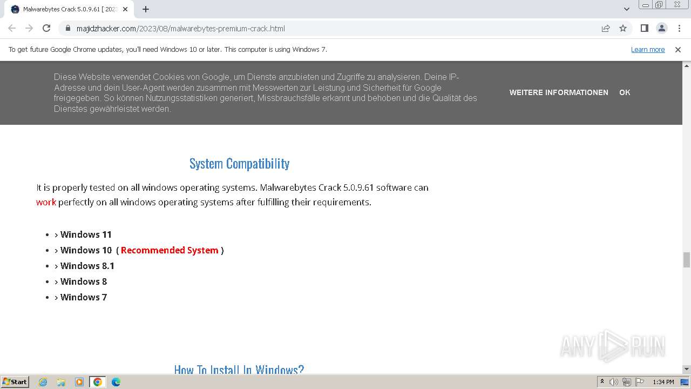Open Learn more link about Chrome updates
Screen dimensions: 691x389
pyautogui.click(x=648, y=49)
